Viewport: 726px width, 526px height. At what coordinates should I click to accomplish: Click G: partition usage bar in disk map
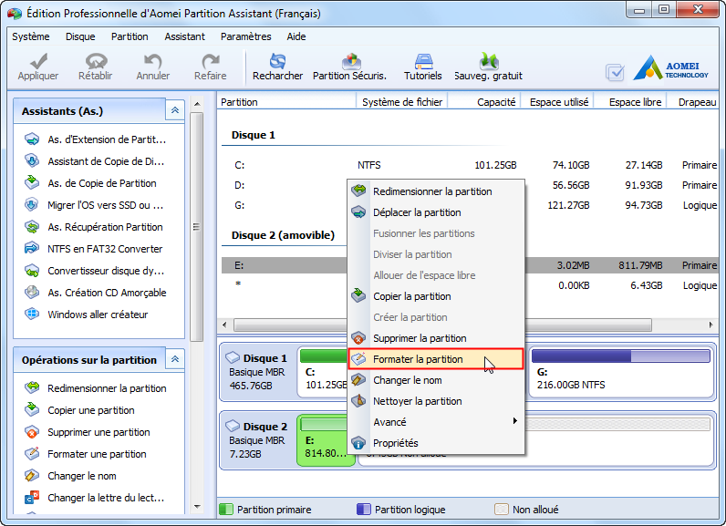(620, 356)
